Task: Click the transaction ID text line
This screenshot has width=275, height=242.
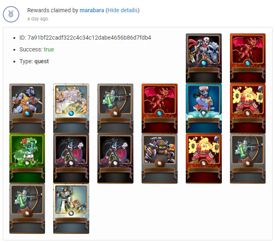Action: 85,38
